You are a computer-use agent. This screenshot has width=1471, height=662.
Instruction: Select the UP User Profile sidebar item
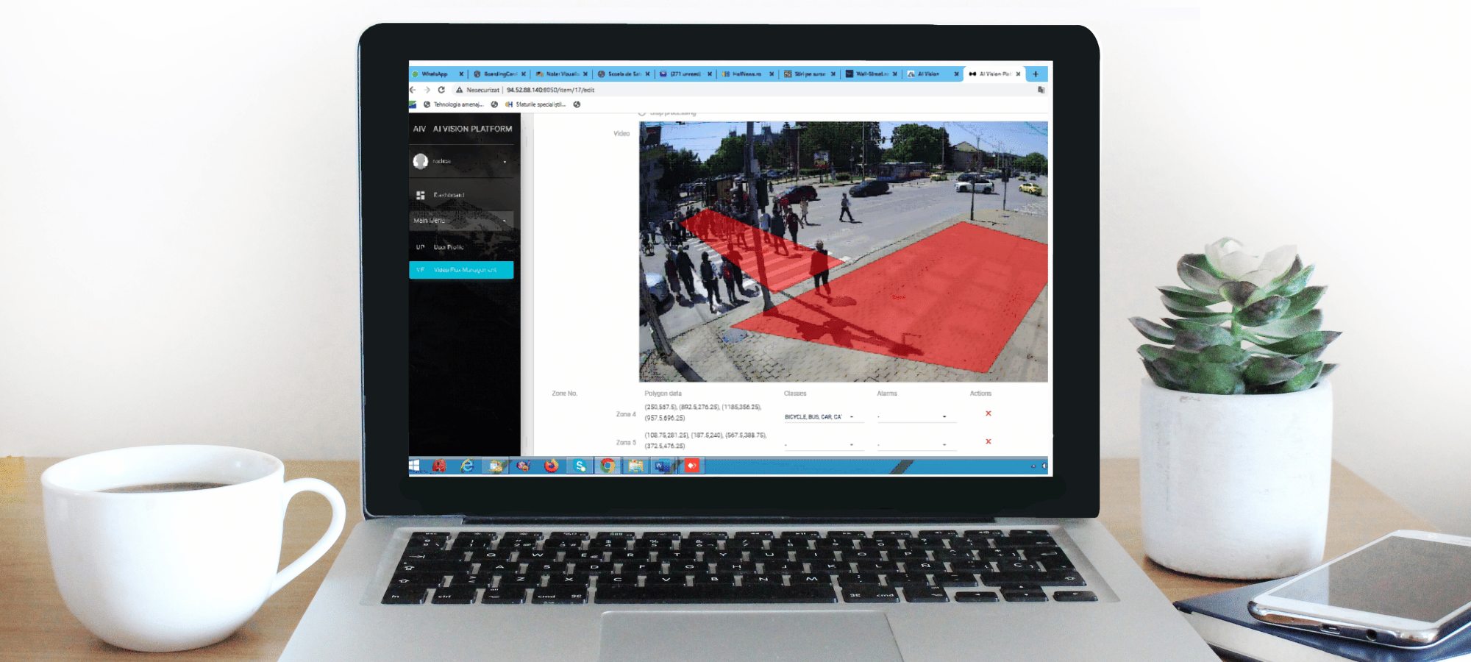449,247
